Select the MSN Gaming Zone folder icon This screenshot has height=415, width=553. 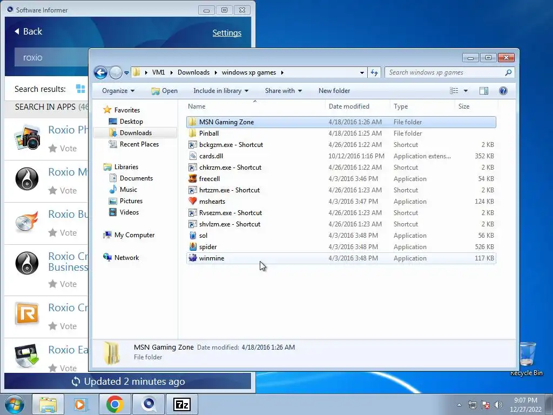192,122
